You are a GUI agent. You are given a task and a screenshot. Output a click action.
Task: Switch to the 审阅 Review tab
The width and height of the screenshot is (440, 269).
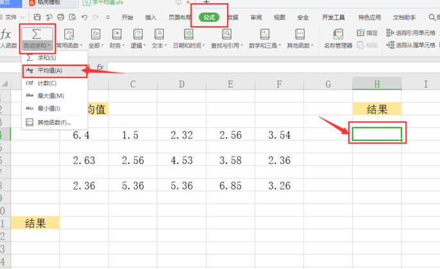click(x=256, y=17)
